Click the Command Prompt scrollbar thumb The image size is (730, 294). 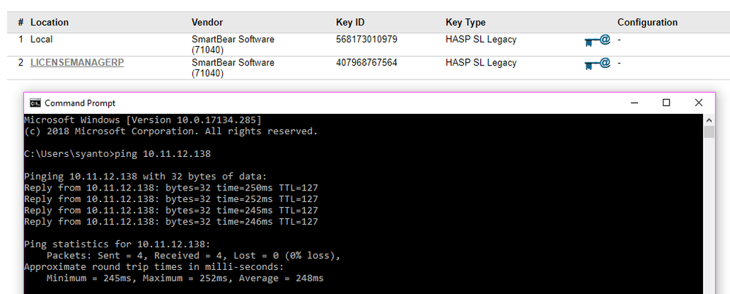coord(709,131)
